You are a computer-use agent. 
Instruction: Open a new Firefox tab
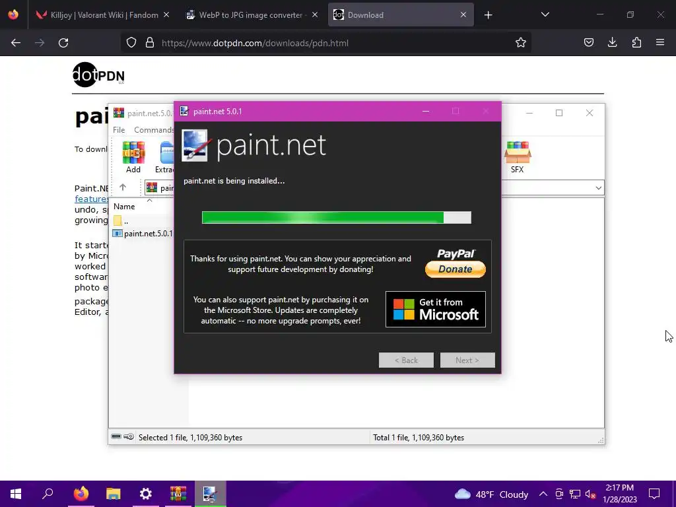pyautogui.click(x=488, y=15)
